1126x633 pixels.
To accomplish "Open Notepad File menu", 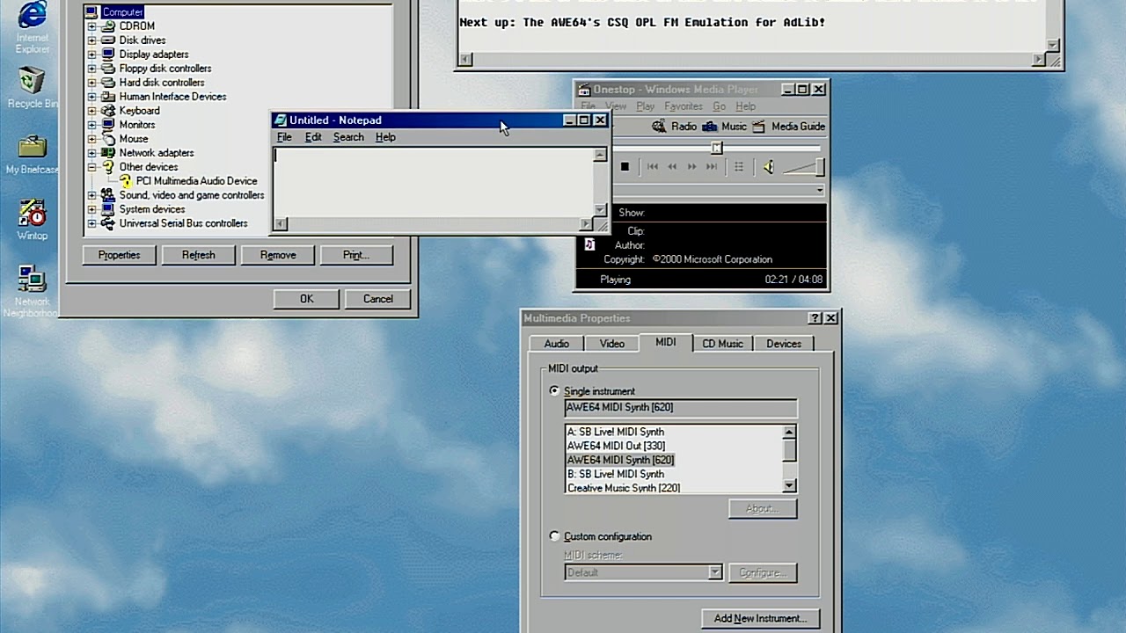I will [284, 137].
